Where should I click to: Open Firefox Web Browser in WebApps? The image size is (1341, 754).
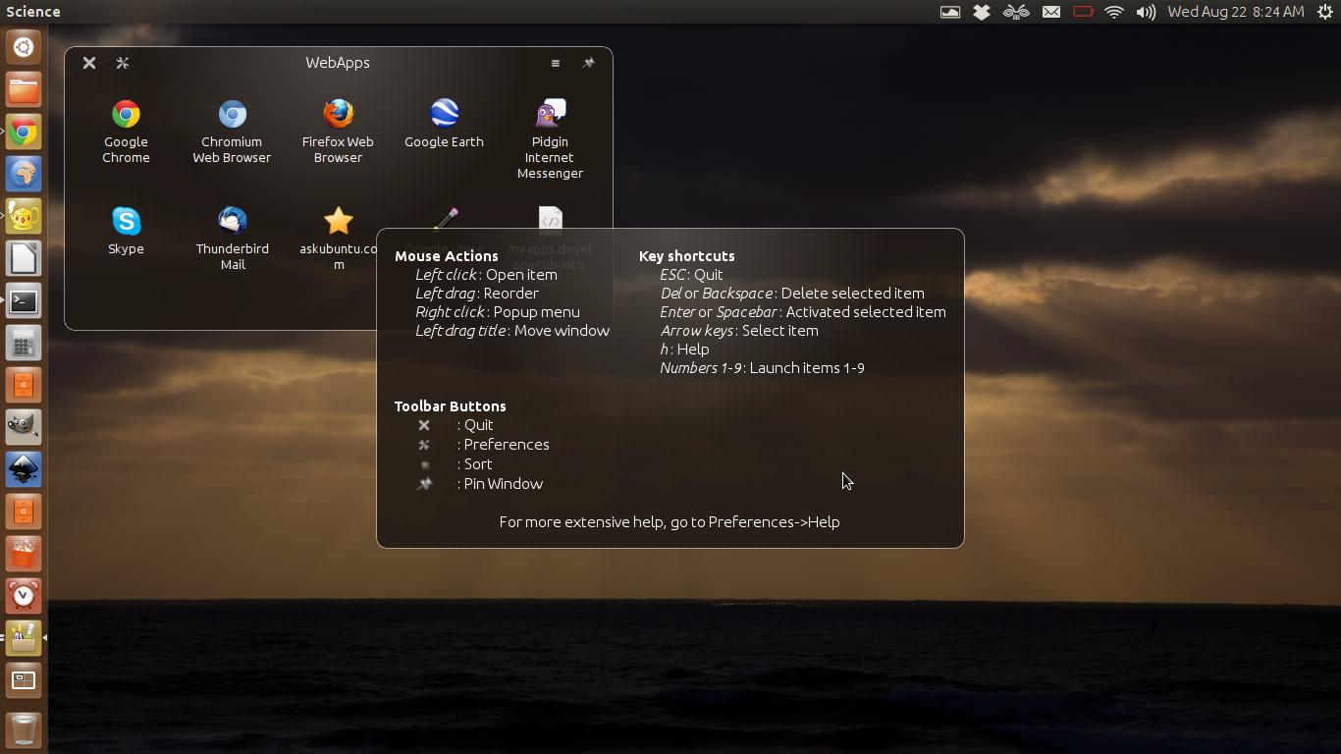click(338, 131)
